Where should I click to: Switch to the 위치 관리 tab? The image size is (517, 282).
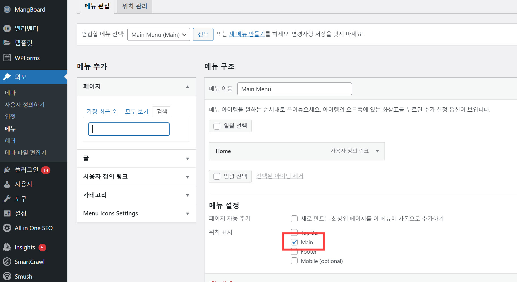(134, 6)
